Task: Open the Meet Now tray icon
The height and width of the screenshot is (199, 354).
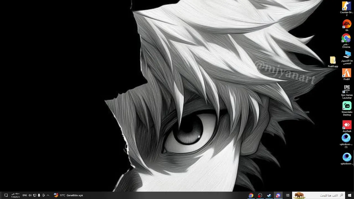Action: (x=43, y=195)
